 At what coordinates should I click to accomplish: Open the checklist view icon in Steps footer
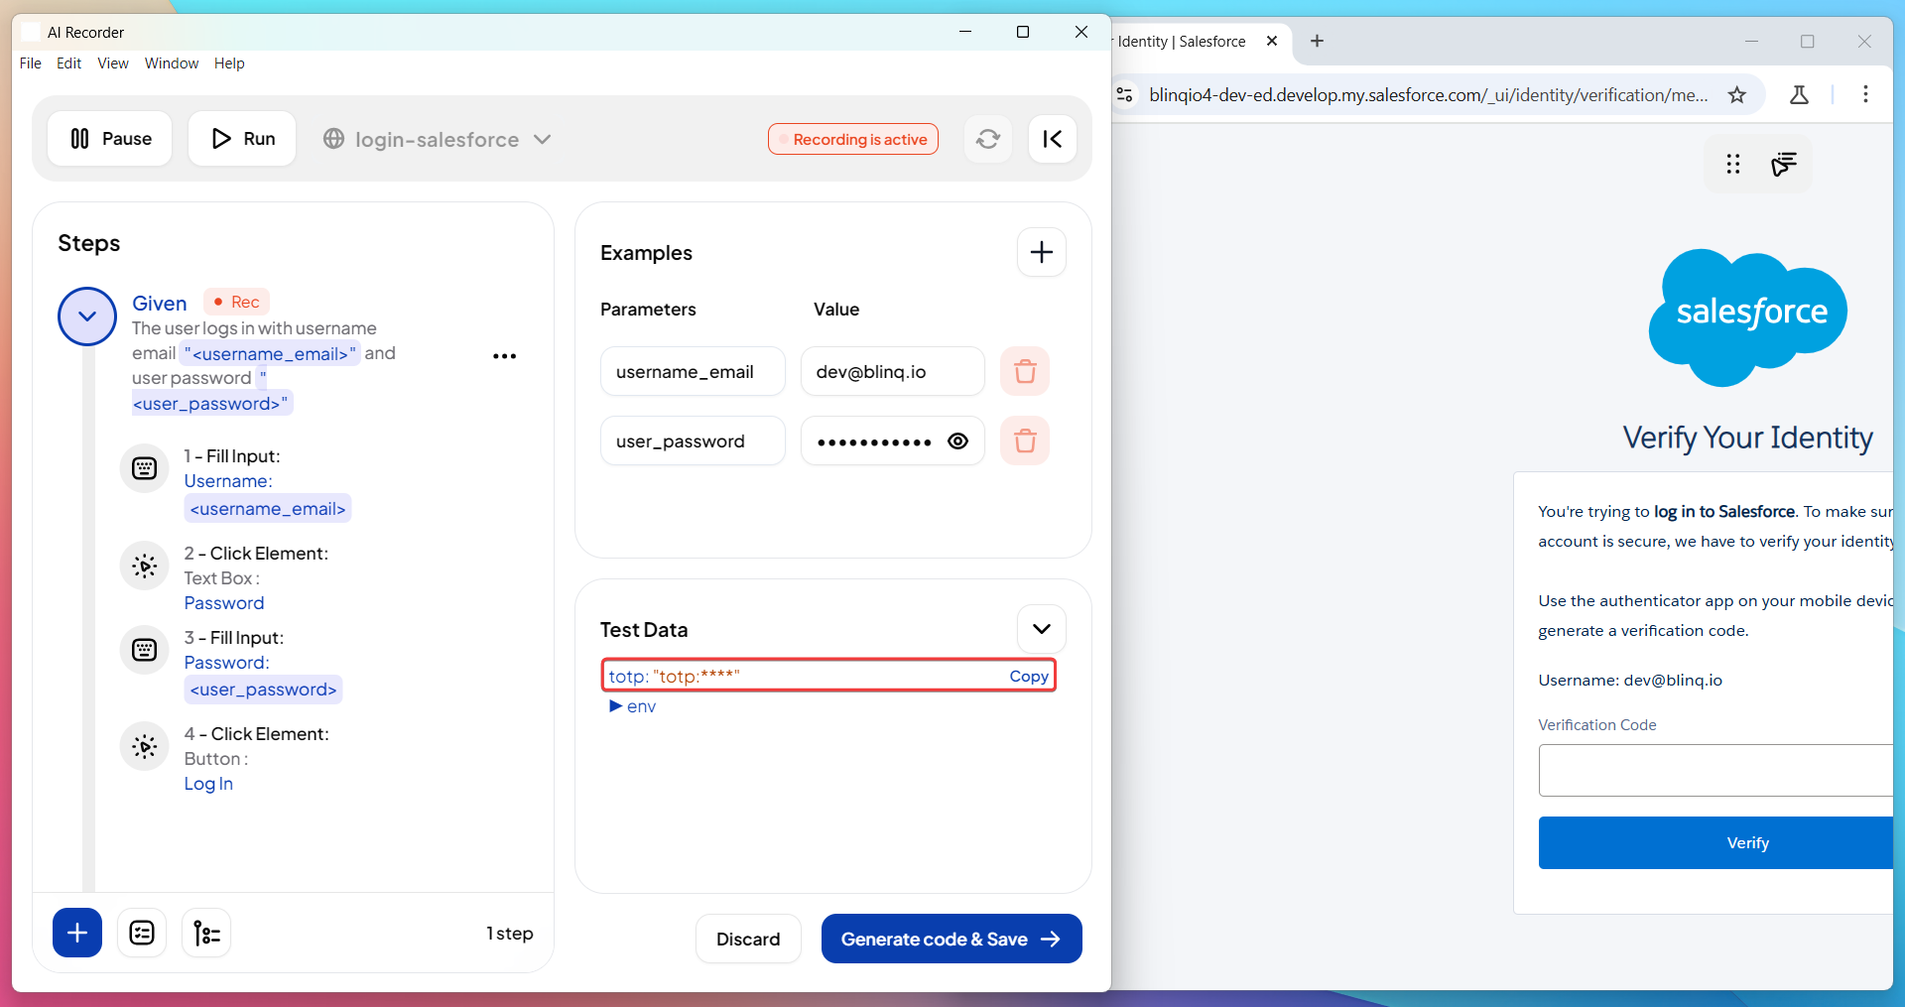tap(142, 933)
